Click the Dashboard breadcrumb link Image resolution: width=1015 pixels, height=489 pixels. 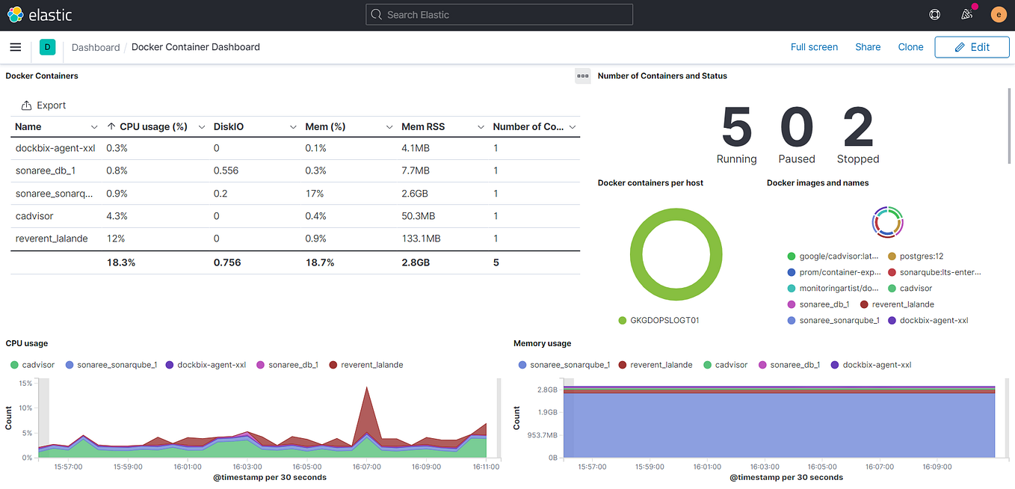(96, 47)
